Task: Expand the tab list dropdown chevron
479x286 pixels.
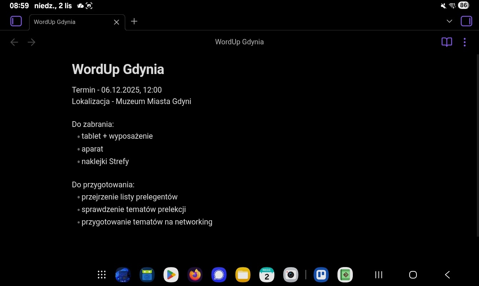Action: point(449,21)
